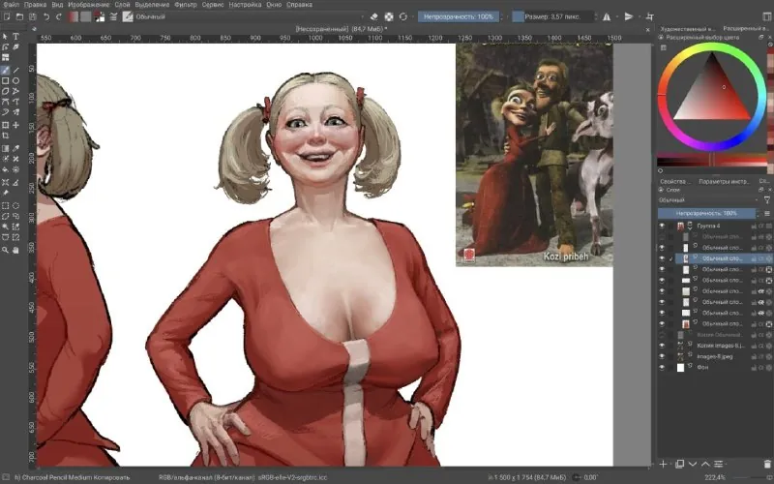Open the gradient fill chooser
Image resolution: width=774 pixels, height=484 pixels.
point(74,16)
